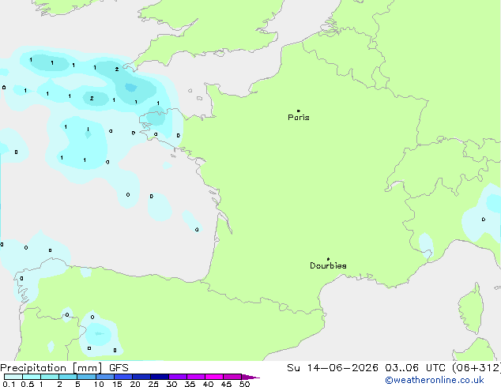Select the 0.5–1 mm light cyan legend swatch
Screen dimensions: 501x387
coord(32,377)
